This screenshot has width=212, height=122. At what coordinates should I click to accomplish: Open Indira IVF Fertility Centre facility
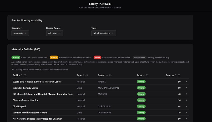tap(26, 88)
